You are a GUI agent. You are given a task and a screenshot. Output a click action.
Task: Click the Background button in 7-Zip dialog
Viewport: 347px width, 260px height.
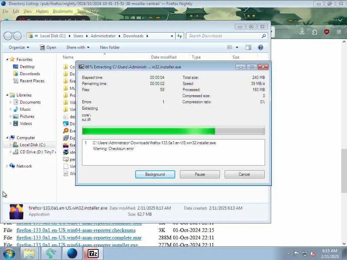[x=155, y=174]
